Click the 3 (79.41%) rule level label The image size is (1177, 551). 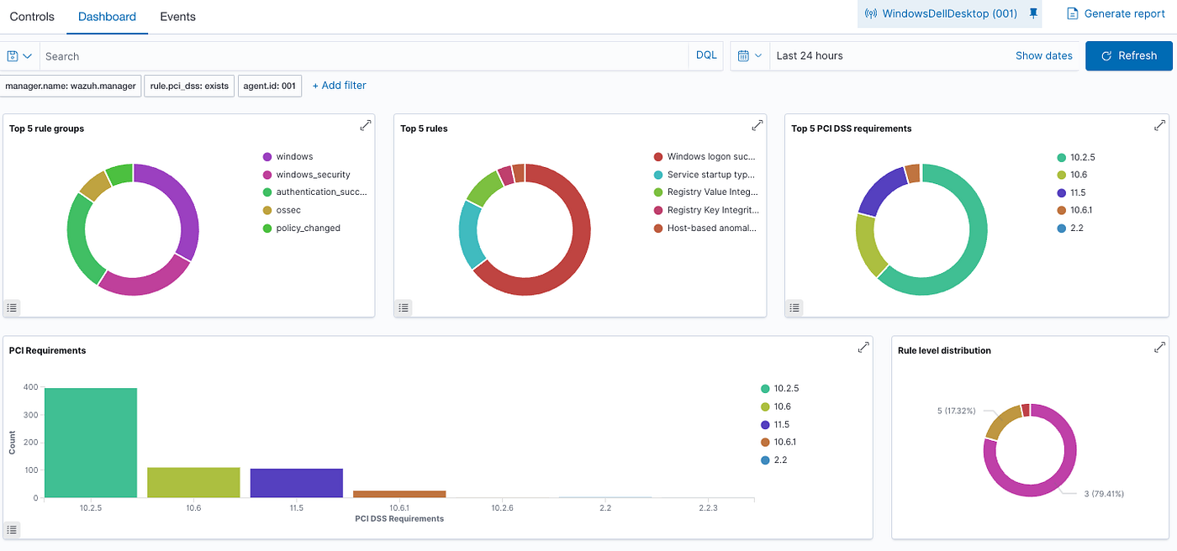(1104, 494)
